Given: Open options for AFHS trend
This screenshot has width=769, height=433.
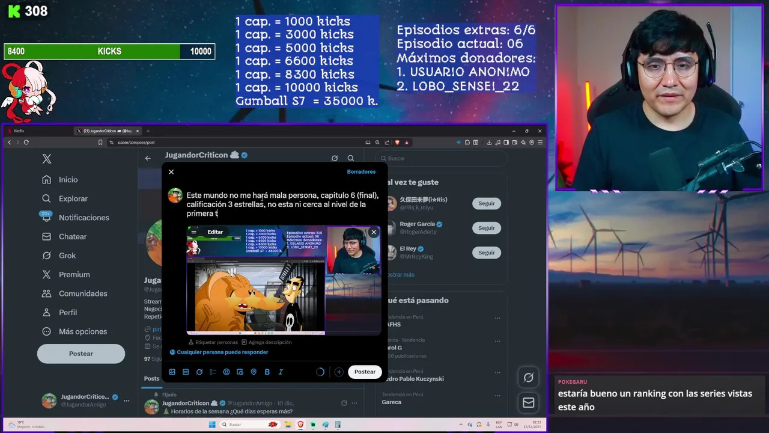Looking at the screenshot, I should tap(497, 318).
